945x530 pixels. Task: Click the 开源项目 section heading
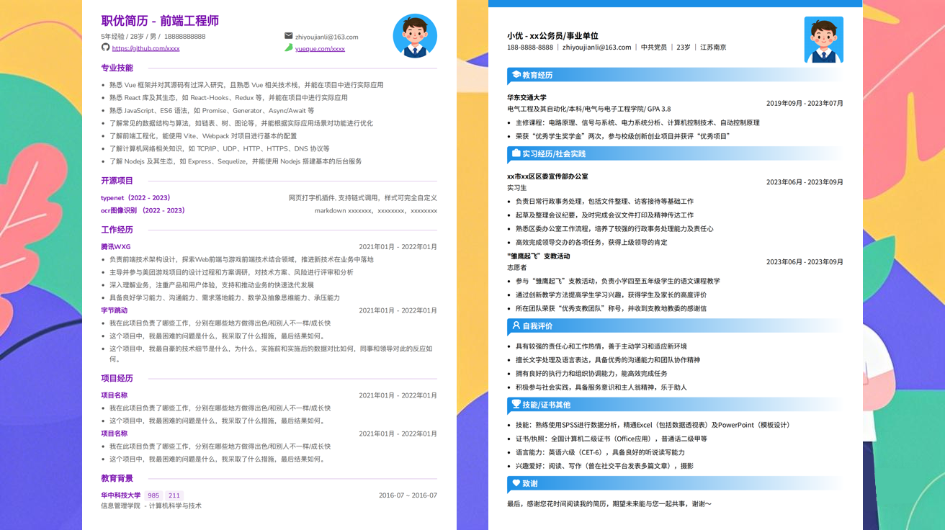(117, 181)
